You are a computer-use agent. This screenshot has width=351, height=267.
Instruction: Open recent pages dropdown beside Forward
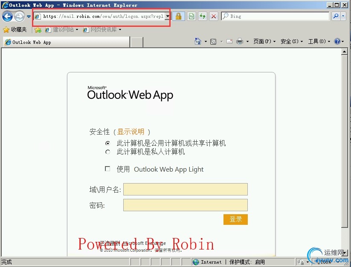(x=29, y=17)
